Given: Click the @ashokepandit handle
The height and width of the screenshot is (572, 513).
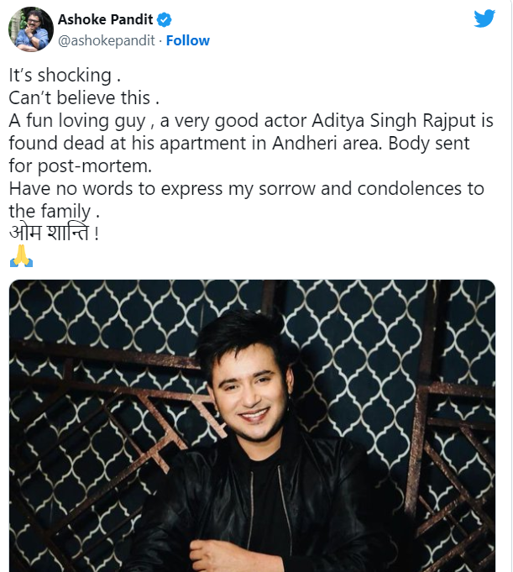Looking at the screenshot, I should [107, 40].
